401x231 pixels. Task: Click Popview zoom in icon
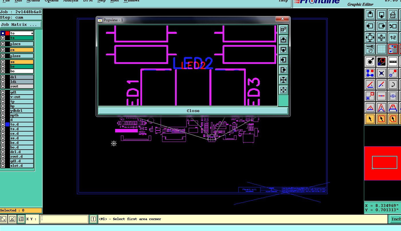coord(283,80)
